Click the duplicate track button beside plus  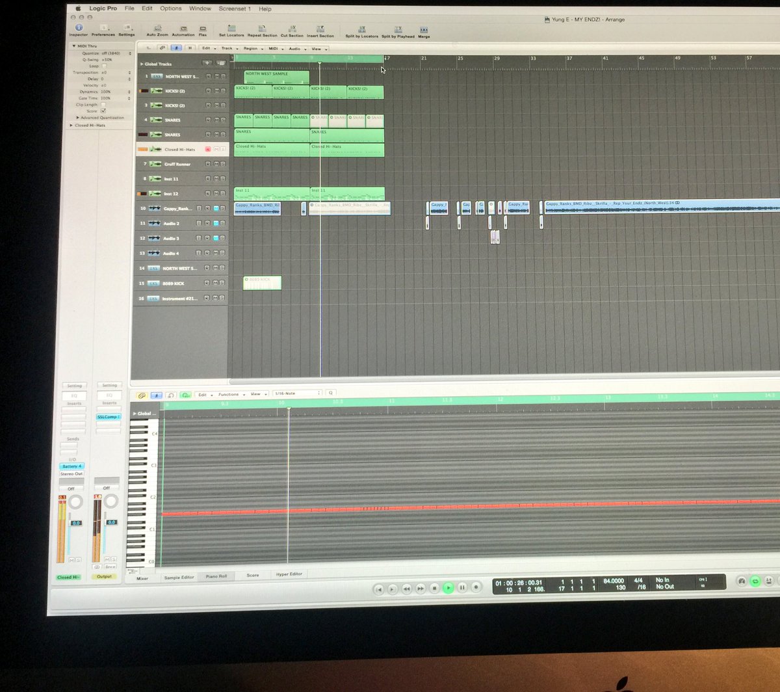pos(220,63)
